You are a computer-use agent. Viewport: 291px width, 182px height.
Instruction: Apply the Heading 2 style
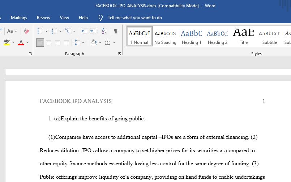click(218, 37)
